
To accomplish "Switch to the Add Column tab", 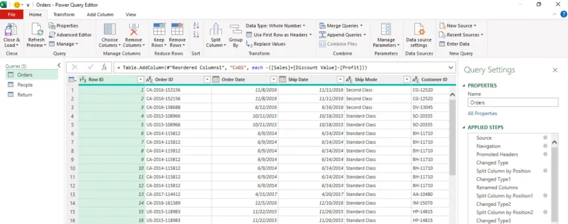I will 101,15.
